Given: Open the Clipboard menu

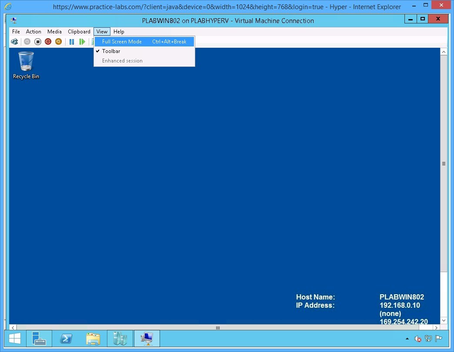Looking at the screenshot, I should point(79,31).
